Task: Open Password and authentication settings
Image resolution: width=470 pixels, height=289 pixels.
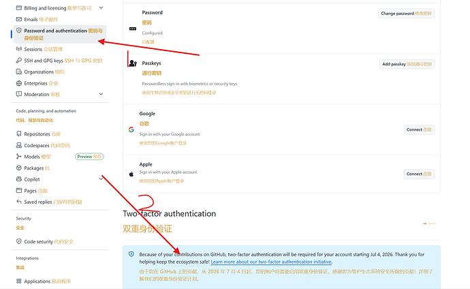Action: tap(60, 34)
